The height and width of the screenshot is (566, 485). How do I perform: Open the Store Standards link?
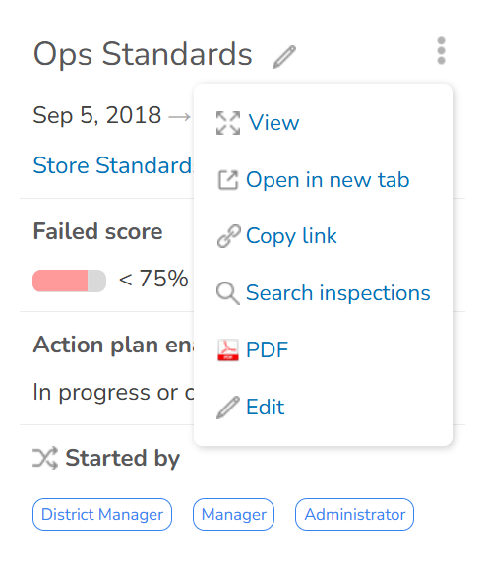(113, 165)
